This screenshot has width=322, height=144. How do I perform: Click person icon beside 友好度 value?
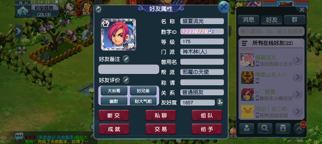pos(220,102)
